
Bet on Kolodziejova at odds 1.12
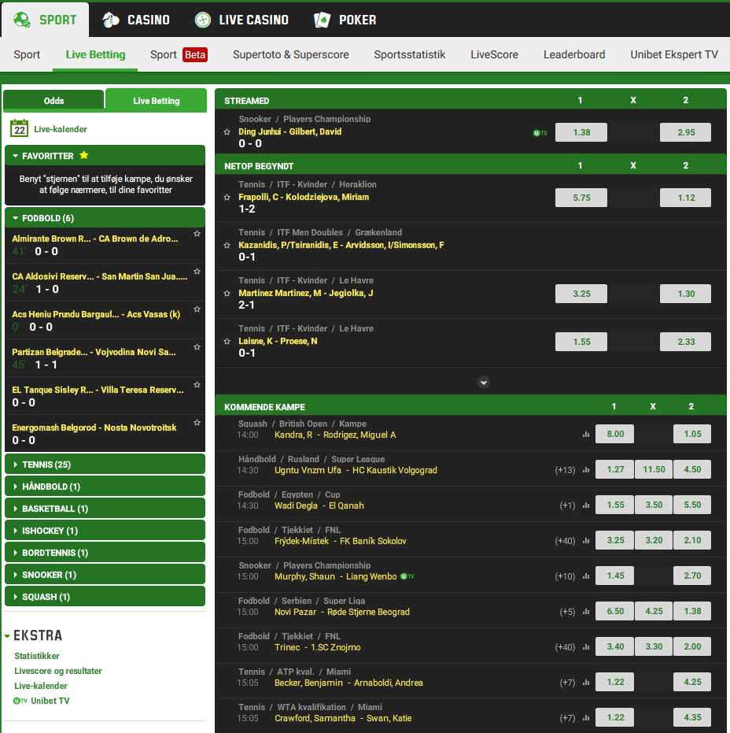pos(686,198)
